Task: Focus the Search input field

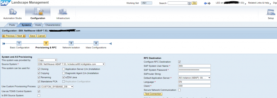Action: pos(178,3)
